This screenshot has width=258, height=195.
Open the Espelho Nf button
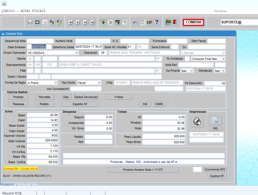80,104
